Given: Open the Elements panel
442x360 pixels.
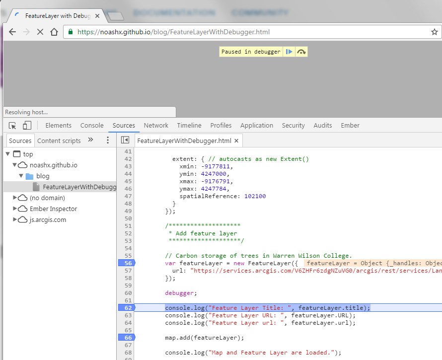Looking at the screenshot, I should point(58,126).
